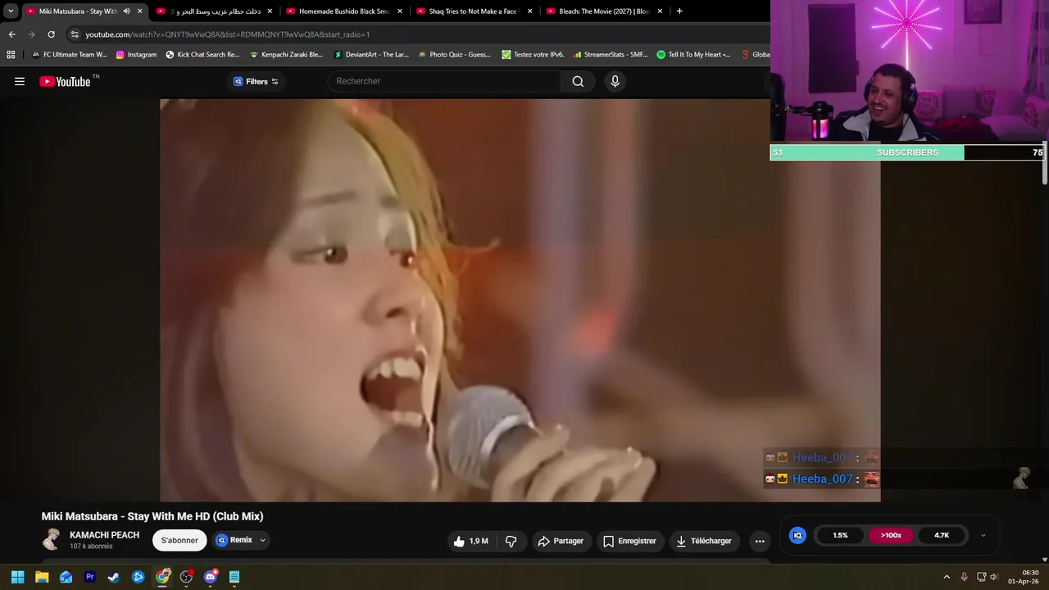Open the bookmarks apps grid icon

(x=11, y=55)
